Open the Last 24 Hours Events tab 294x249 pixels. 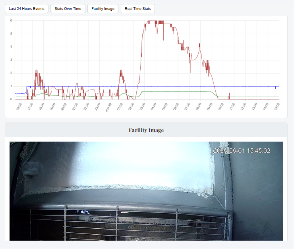[27, 9]
